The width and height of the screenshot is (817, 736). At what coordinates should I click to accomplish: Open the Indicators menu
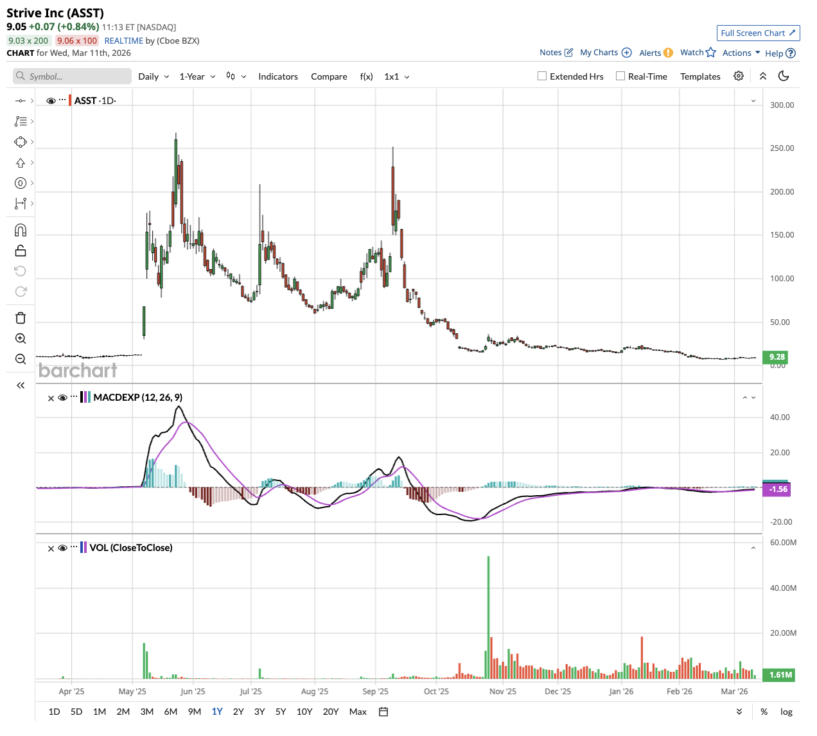278,76
